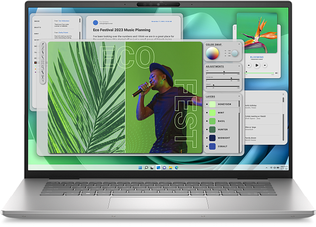Skip to next track in music player
Image resolution: width=316 pixels, height=227 pixels.
click(265, 65)
